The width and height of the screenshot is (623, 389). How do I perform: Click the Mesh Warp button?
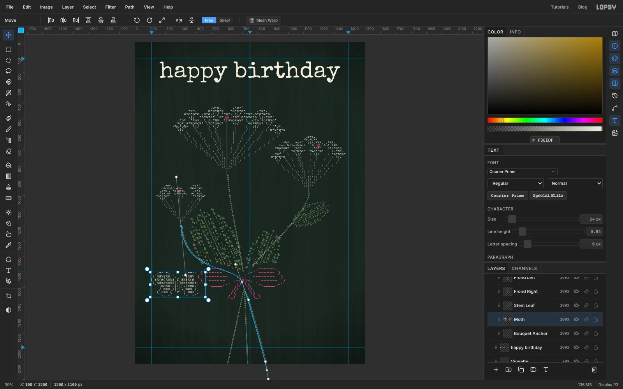pyautogui.click(x=264, y=20)
